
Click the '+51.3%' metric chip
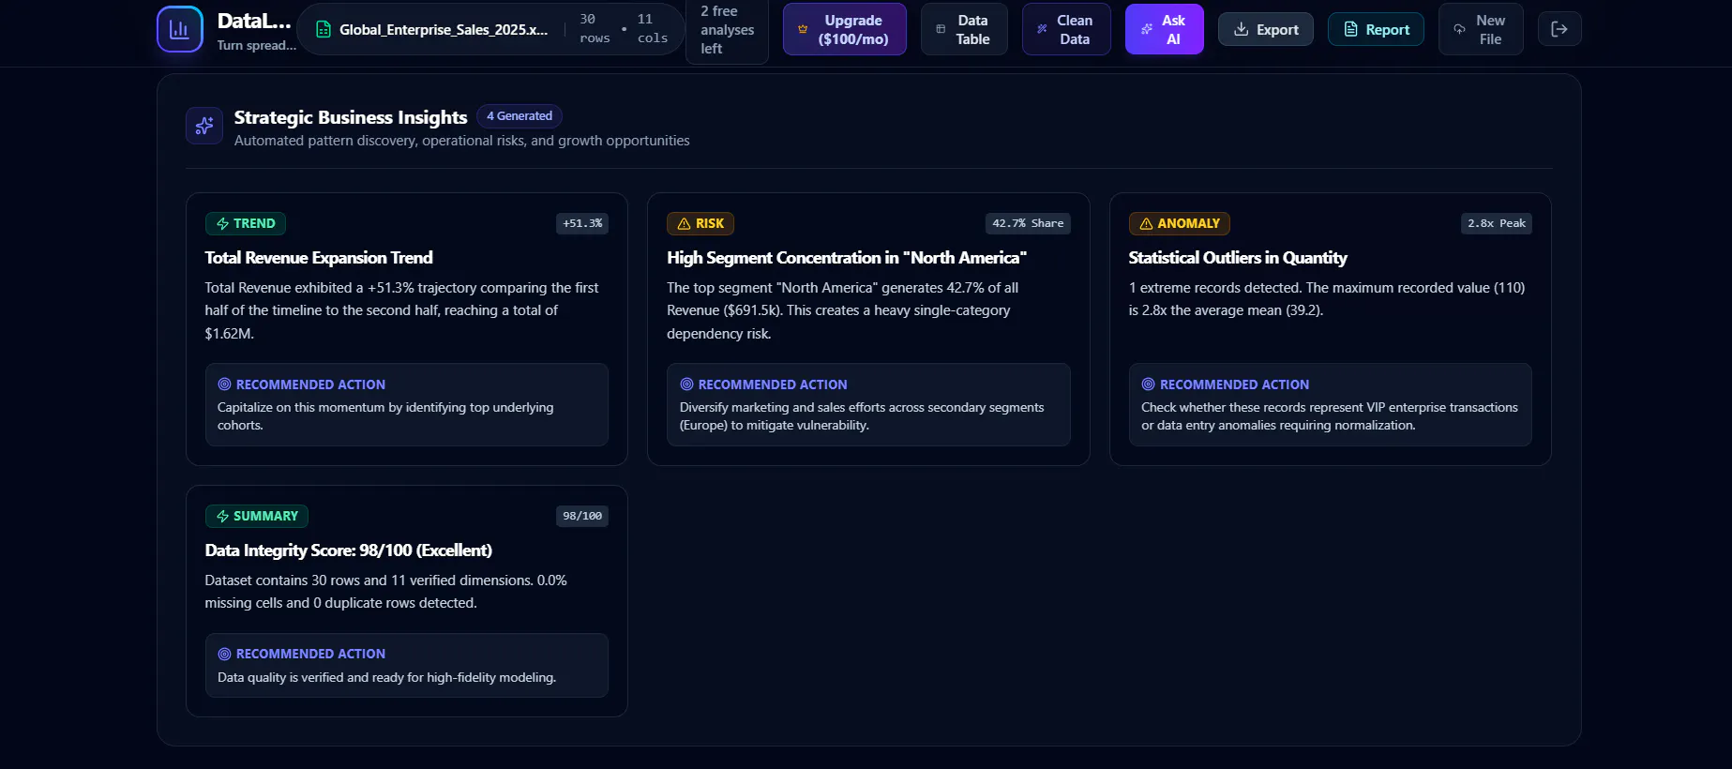(582, 223)
